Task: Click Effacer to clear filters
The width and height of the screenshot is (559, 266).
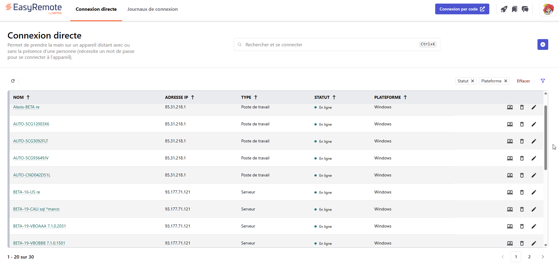Action: point(523,81)
